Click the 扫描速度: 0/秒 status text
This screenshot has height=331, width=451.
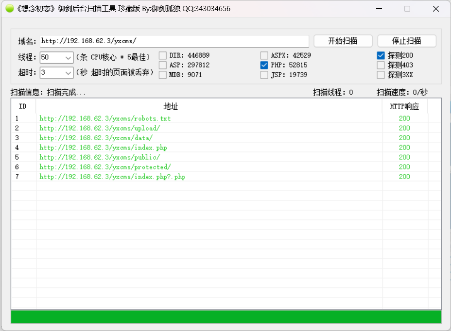[402, 93]
